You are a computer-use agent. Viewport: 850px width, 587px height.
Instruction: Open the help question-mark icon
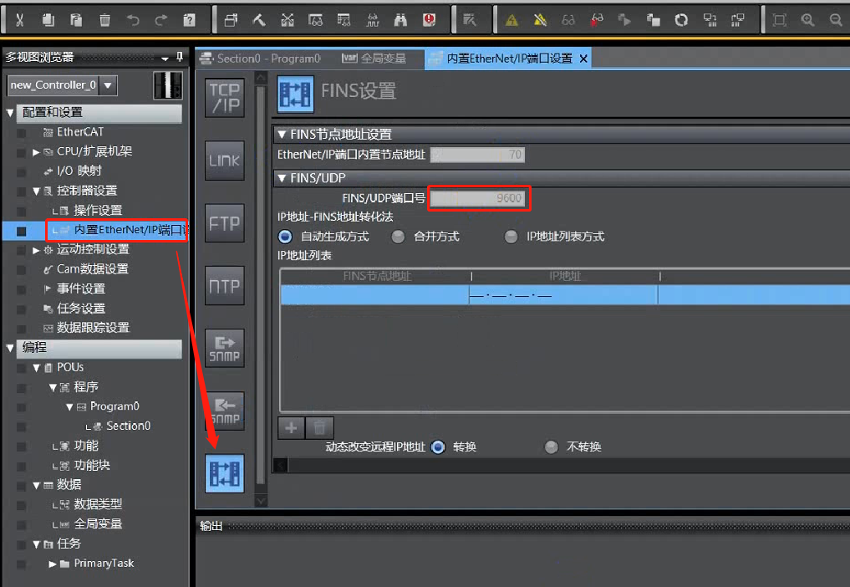point(189,21)
